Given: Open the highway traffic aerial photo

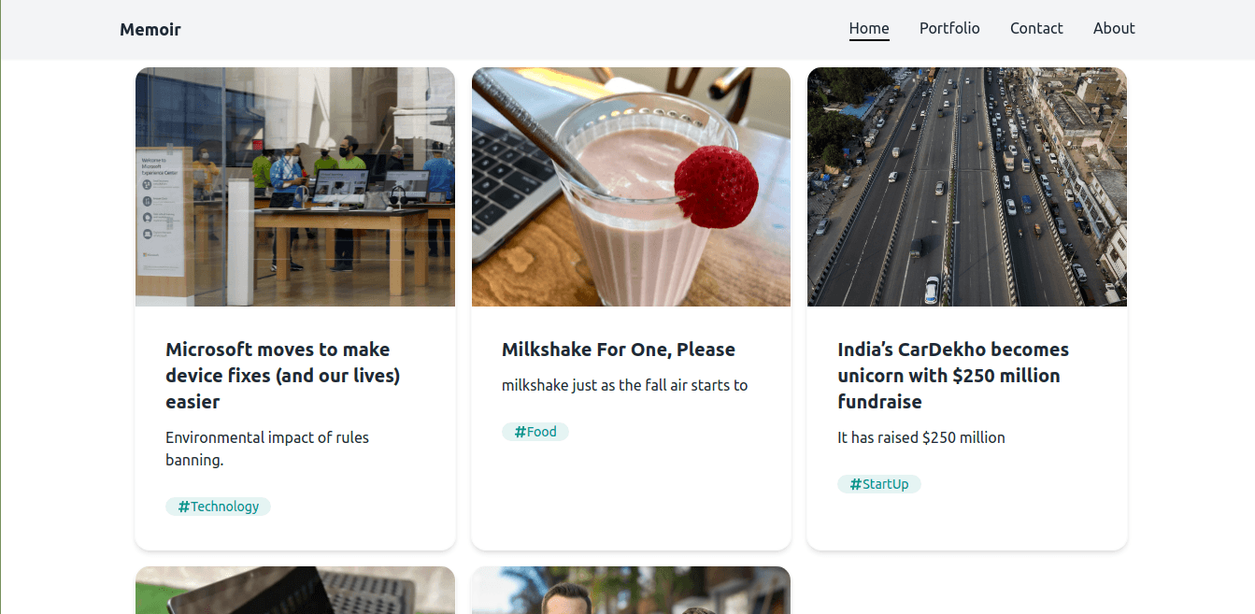Looking at the screenshot, I should point(967,187).
